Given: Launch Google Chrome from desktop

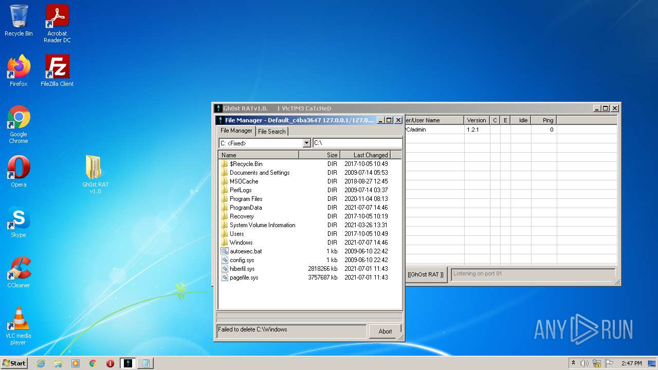Looking at the screenshot, I should click(19, 124).
